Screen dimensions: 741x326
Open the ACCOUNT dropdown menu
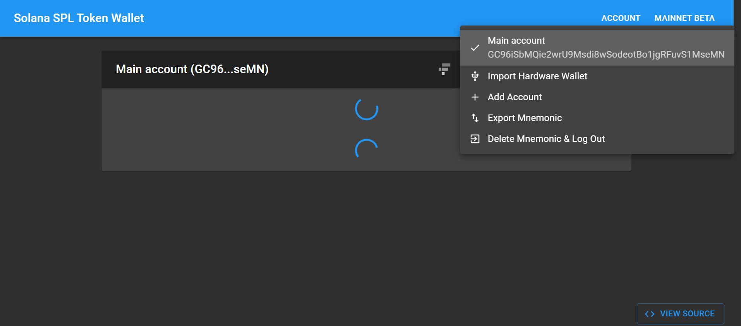tap(621, 18)
